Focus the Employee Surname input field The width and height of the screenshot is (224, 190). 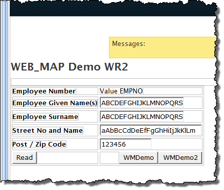tap(142, 116)
